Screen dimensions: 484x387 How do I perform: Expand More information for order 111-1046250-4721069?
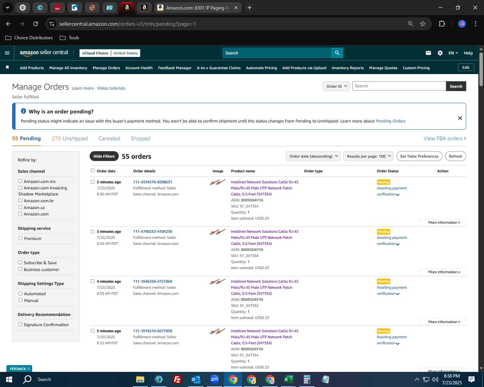click(443, 322)
